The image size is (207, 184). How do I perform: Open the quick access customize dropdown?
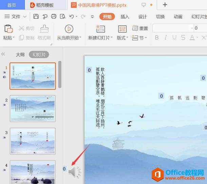point(92,17)
